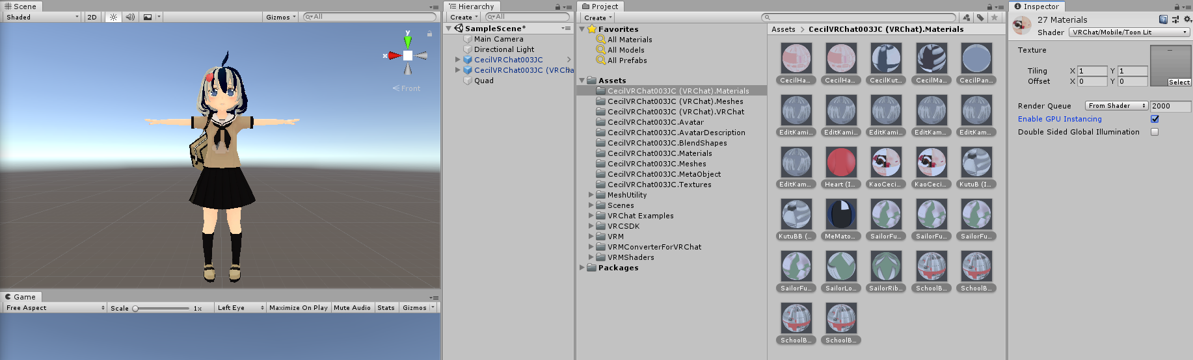Open prefab arrow beside CecilVRChat003JC
Image resolution: width=1193 pixels, height=360 pixels.
point(569,60)
